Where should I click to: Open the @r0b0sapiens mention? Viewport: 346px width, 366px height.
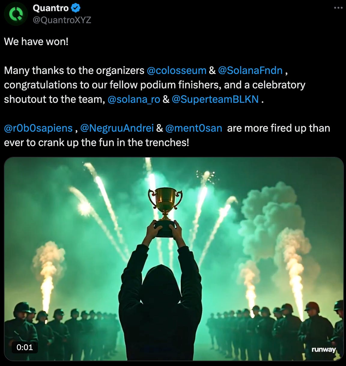click(x=38, y=128)
